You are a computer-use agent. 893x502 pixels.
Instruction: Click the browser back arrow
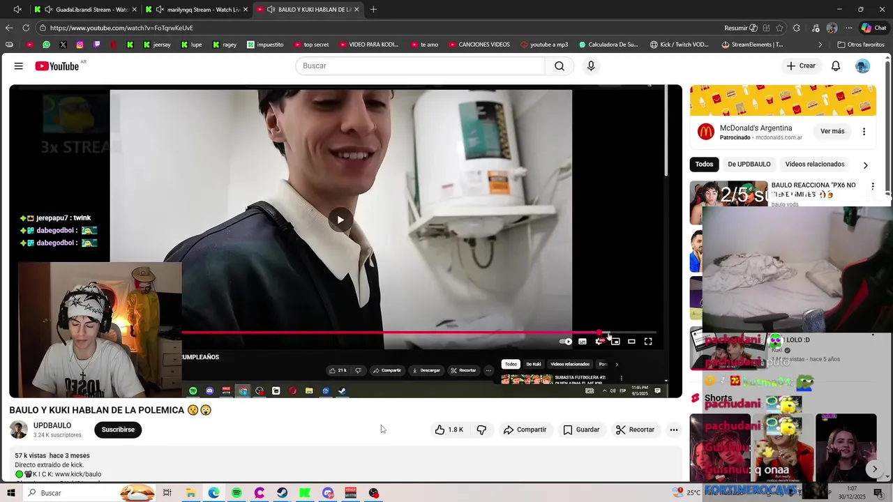pyautogui.click(x=9, y=28)
